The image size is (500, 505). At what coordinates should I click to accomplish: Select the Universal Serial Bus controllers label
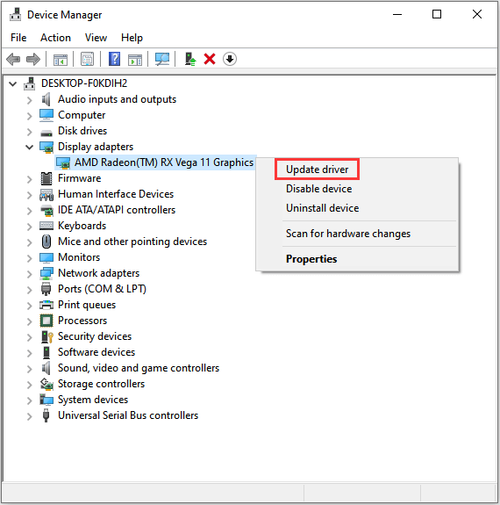pos(128,415)
